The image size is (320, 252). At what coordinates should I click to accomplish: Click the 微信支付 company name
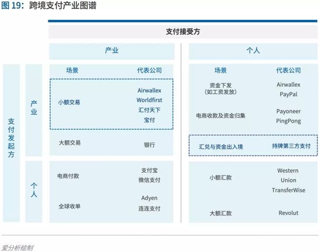point(149,180)
